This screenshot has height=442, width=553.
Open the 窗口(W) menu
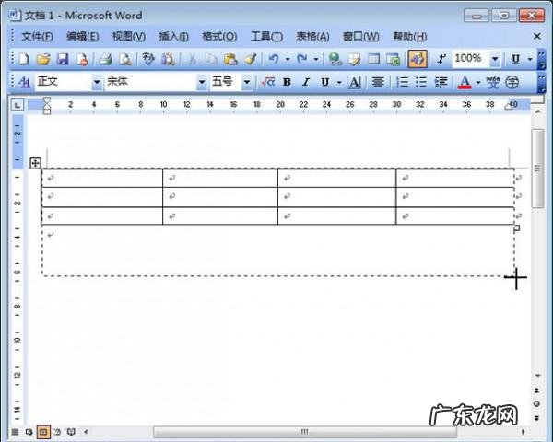pyautogui.click(x=360, y=36)
